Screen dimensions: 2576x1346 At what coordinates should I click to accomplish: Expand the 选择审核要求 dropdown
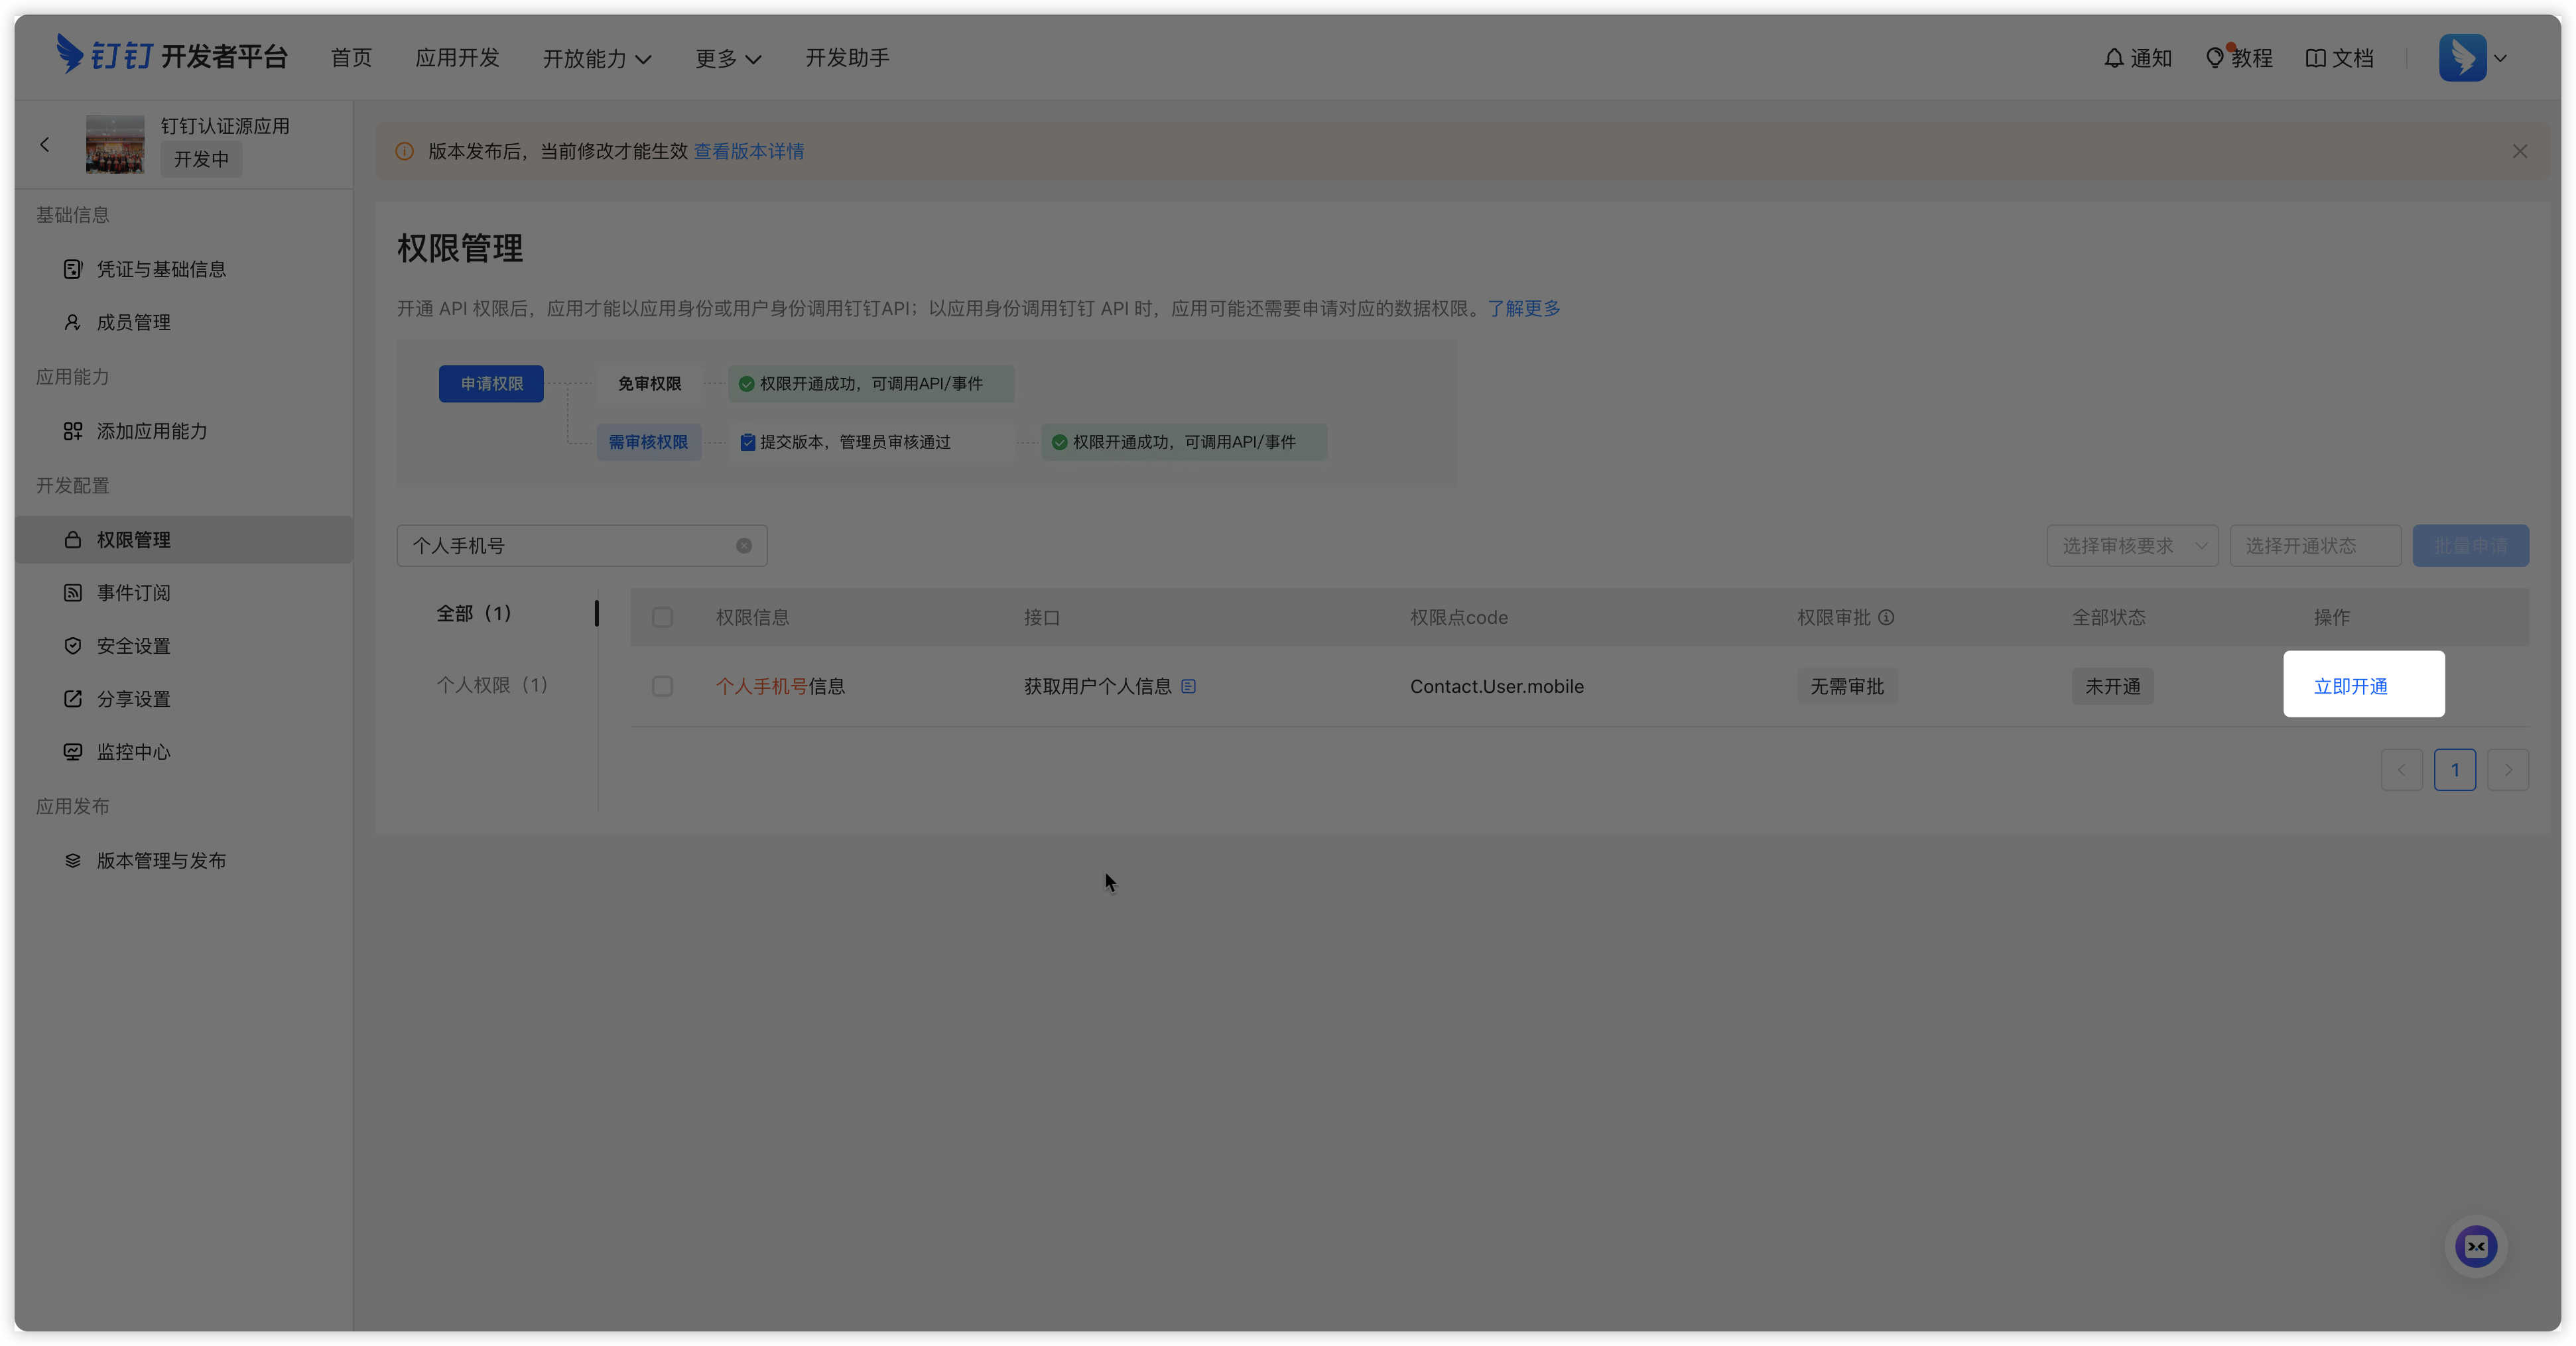tap(2132, 546)
